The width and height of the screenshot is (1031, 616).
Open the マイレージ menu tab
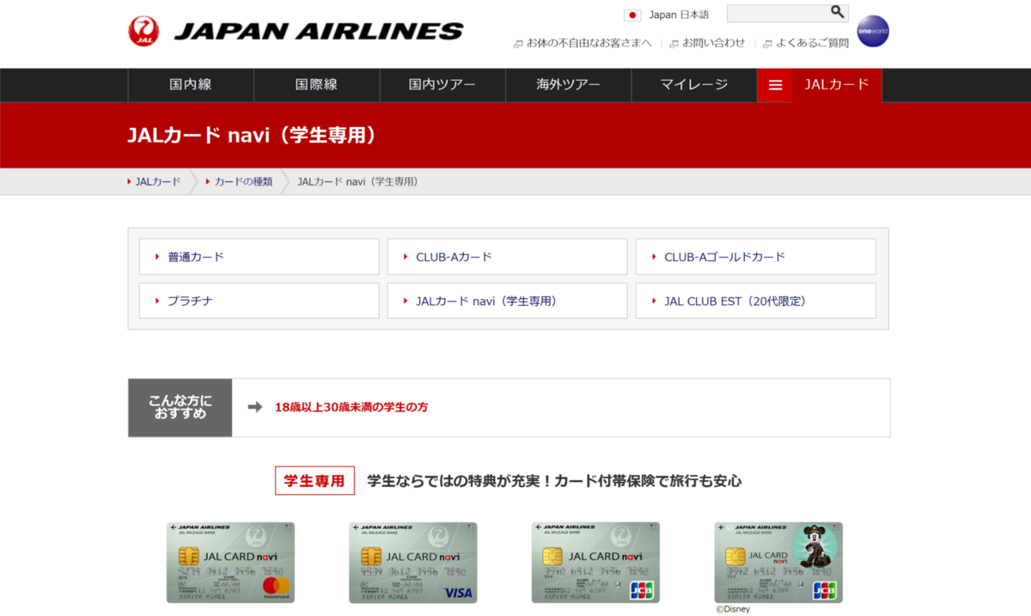click(694, 85)
